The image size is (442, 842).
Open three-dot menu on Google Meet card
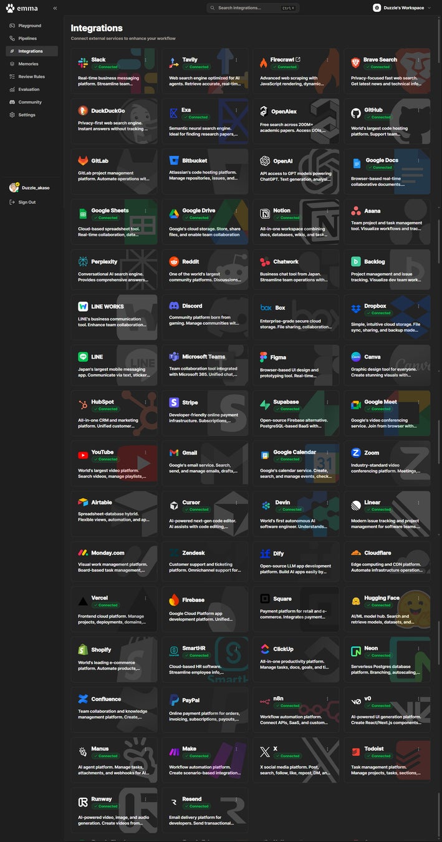point(418,403)
